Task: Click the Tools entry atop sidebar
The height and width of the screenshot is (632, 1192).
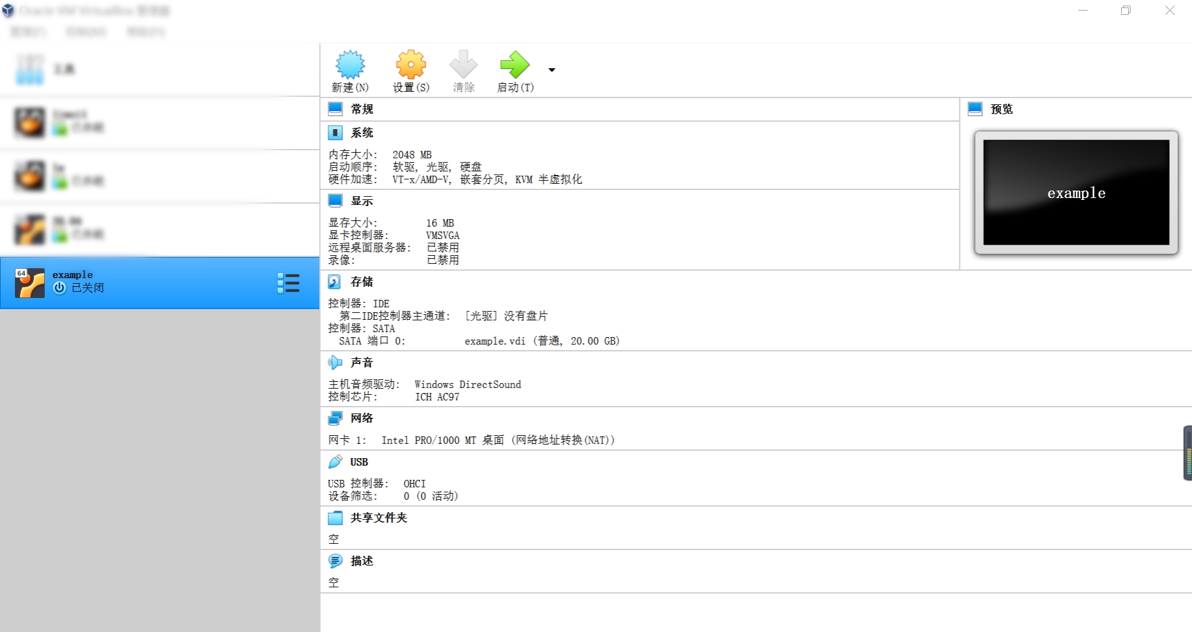Action: point(160,69)
